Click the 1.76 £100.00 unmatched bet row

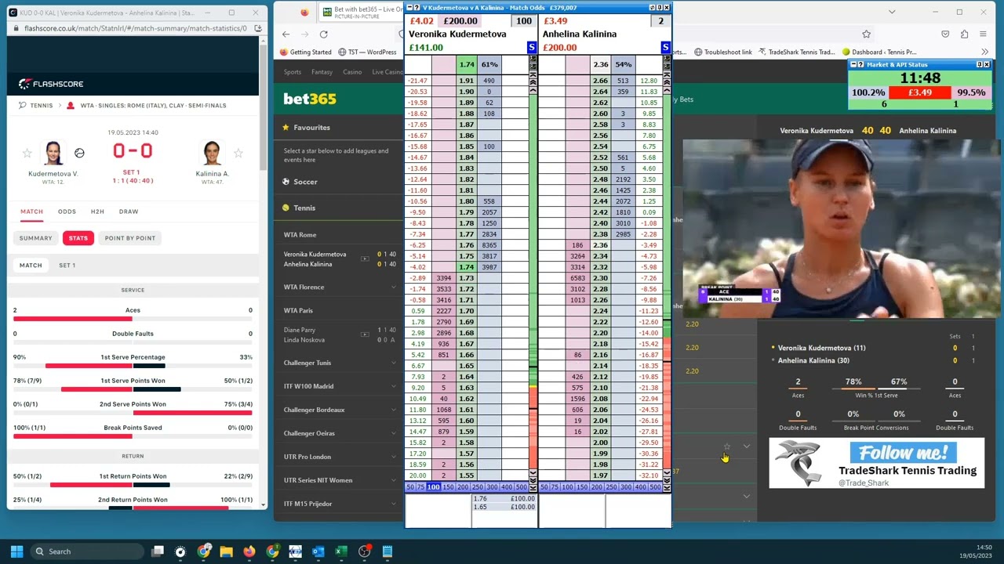tap(504, 499)
